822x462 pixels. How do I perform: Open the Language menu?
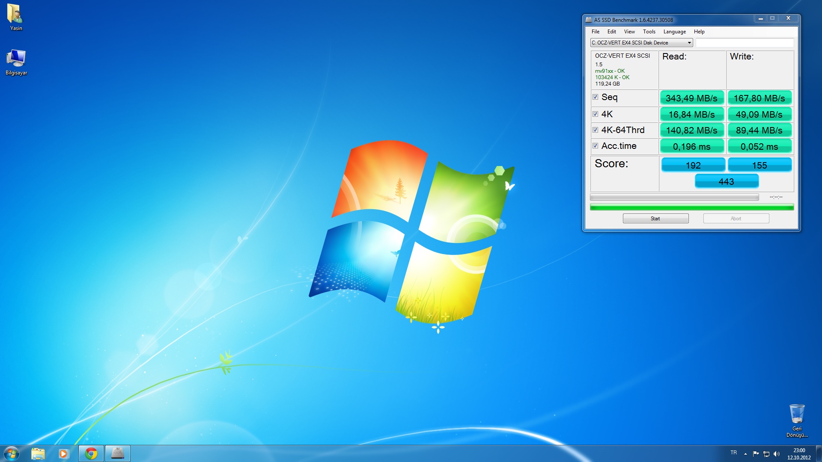point(674,32)
